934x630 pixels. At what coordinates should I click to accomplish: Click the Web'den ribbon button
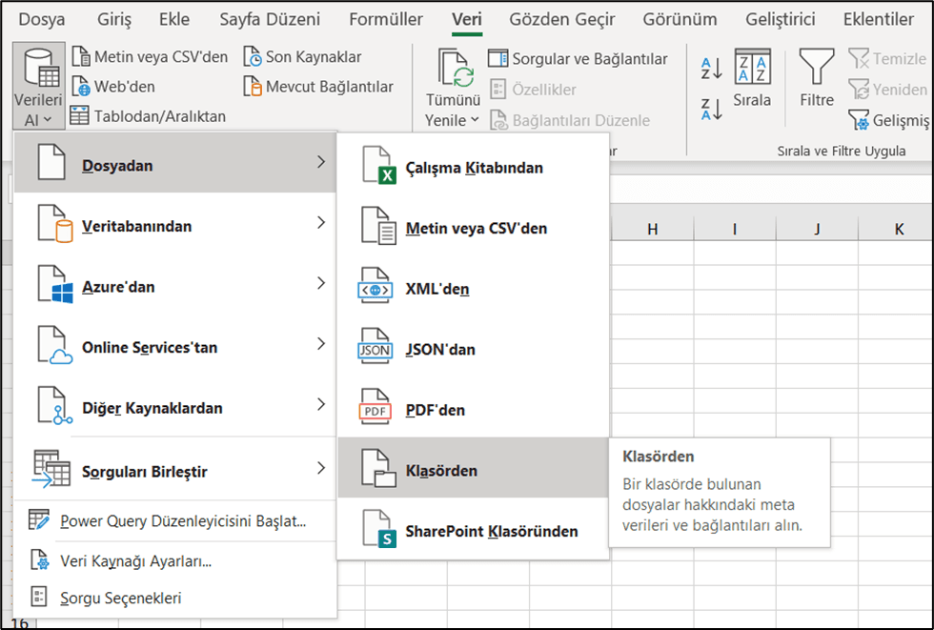[x=113, y=87]
